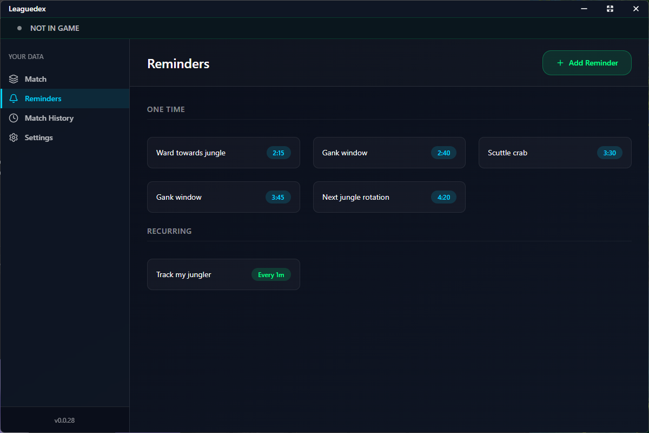Screen dimensions: 649x433
Task: Select the Match sidebar entry
Action: (36, 78)
